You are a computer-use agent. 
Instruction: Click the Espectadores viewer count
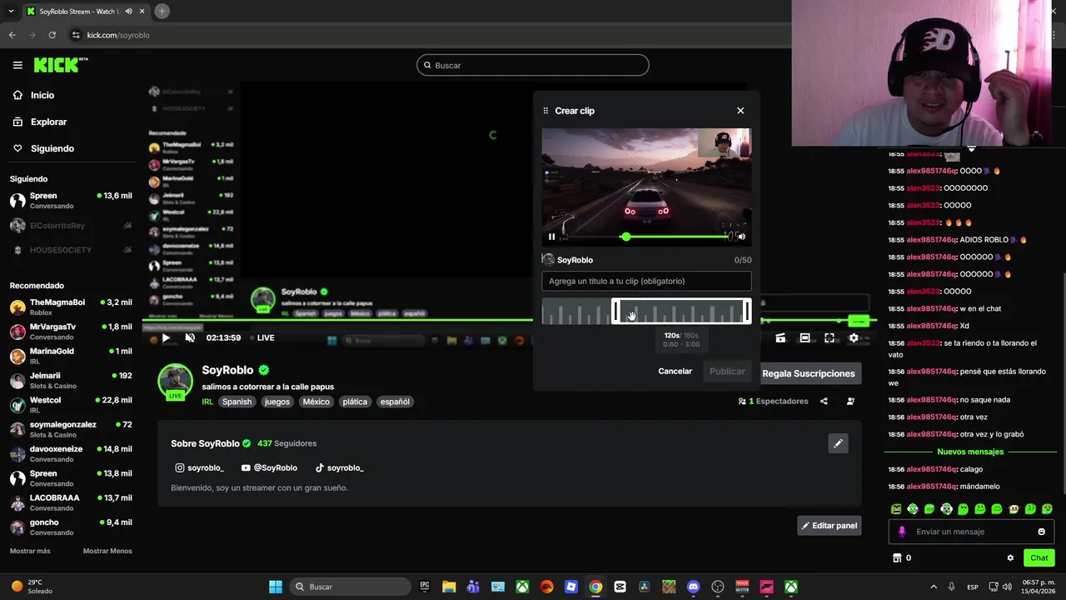[x=773, y=401]
